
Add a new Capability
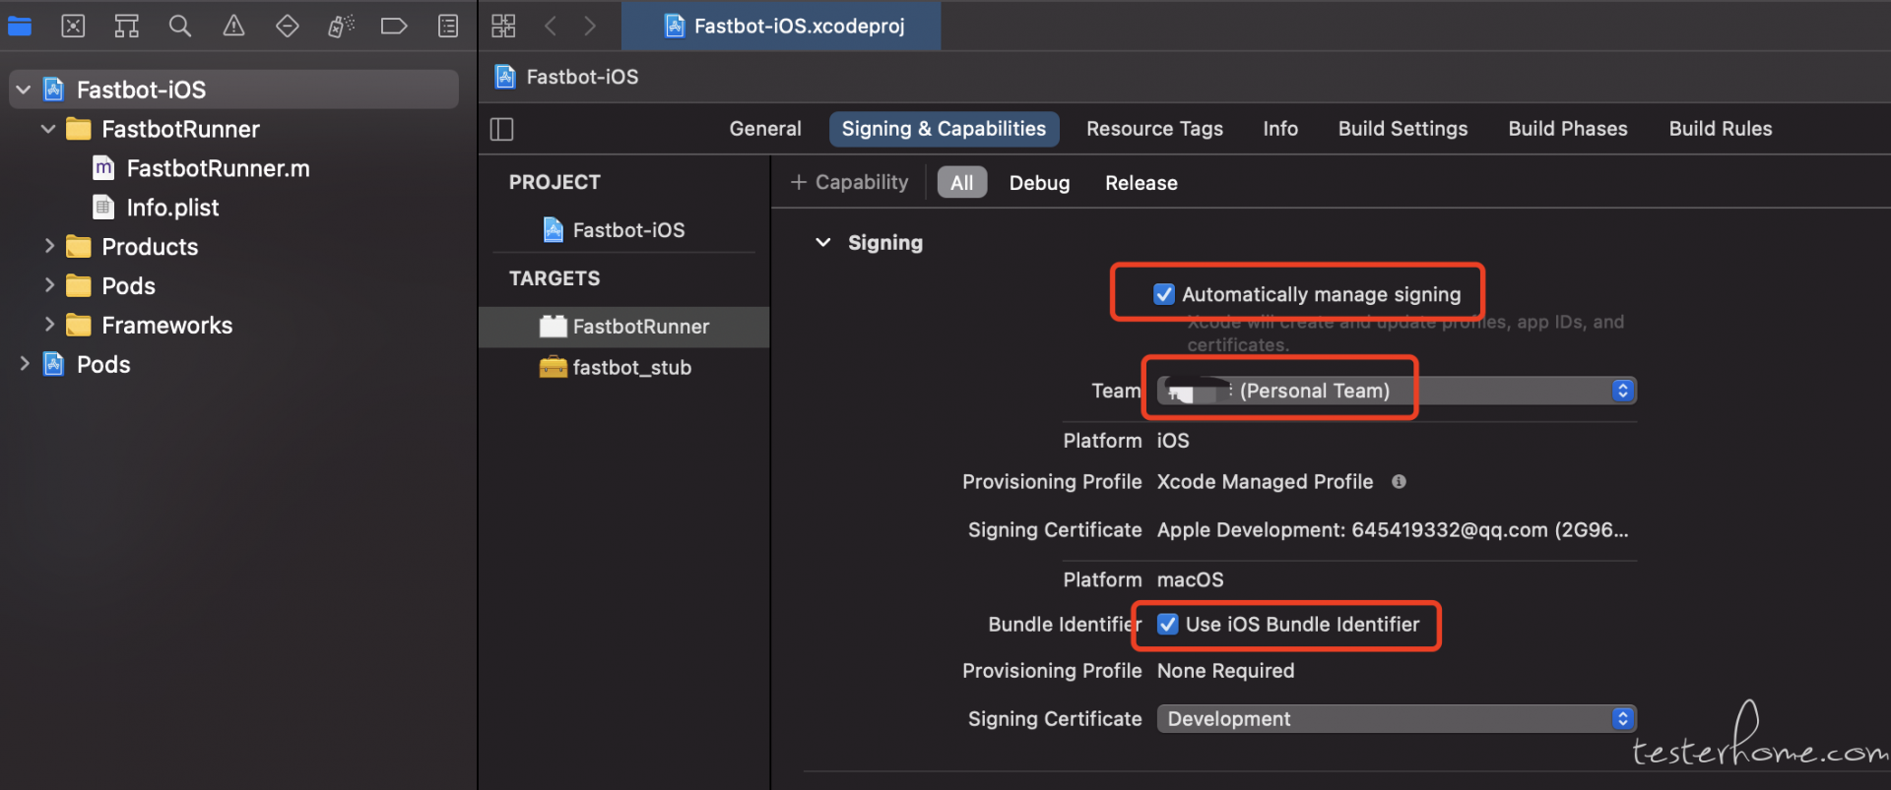pyautogui.click(x=850, y=183)
